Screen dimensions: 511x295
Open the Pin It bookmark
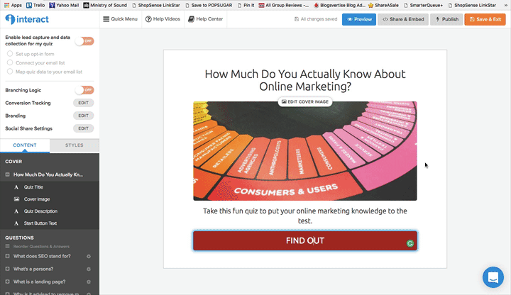coord(246,5)
